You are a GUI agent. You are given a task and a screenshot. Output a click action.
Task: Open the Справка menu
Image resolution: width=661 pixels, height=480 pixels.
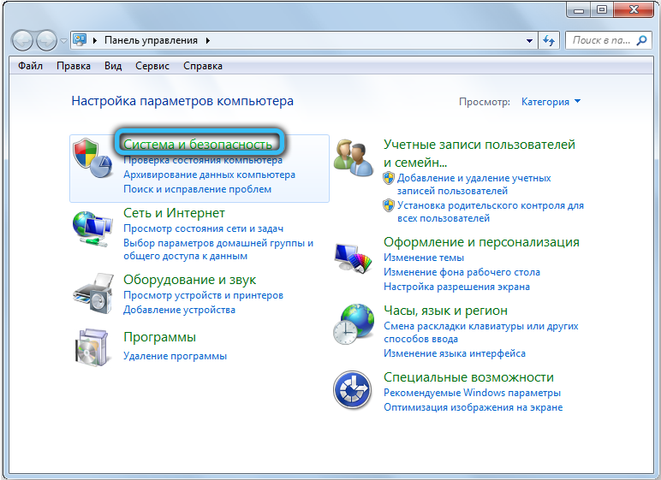pos(203,66)
